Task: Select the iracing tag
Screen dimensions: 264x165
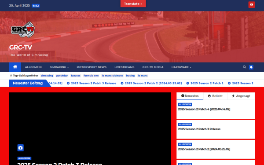Action: point(130,76)
